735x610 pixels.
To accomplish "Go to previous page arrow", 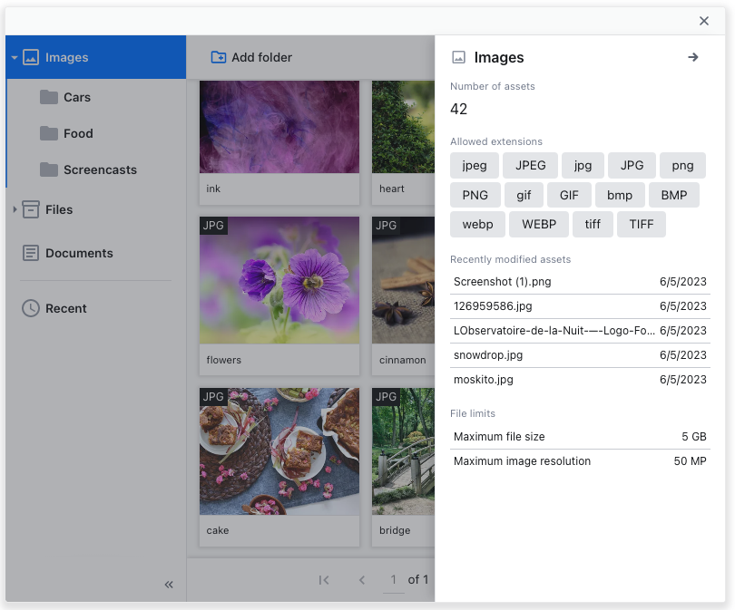I will click(362, 580).
